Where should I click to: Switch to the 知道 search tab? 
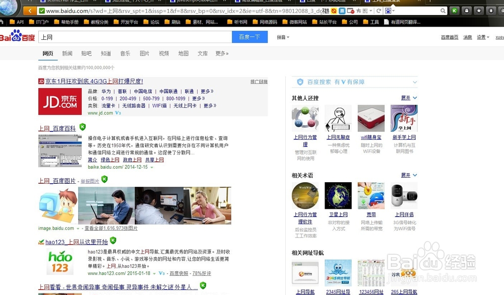(x=106, y=53)
